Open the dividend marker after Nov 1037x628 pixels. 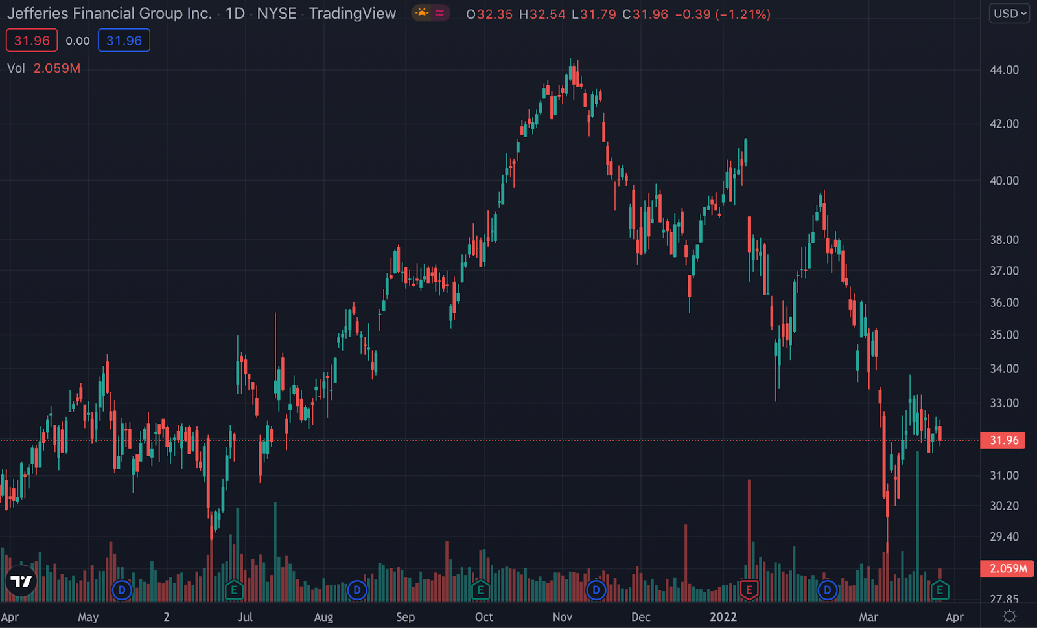[x=596, y=590]
